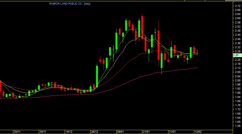Click the 30/11 date label on the time axis
This screenshot has width=242, height=134.
click(43, 132)
